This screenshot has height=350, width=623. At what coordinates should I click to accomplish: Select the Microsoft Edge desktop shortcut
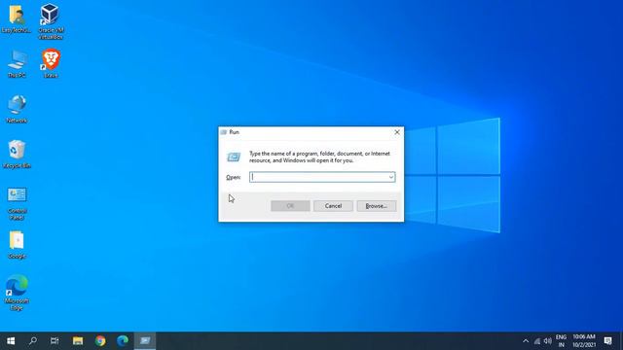(17, 293)
